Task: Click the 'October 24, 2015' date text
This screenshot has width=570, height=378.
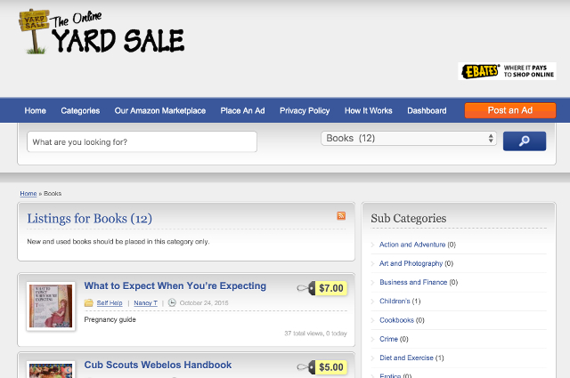Action: [204, 302]
